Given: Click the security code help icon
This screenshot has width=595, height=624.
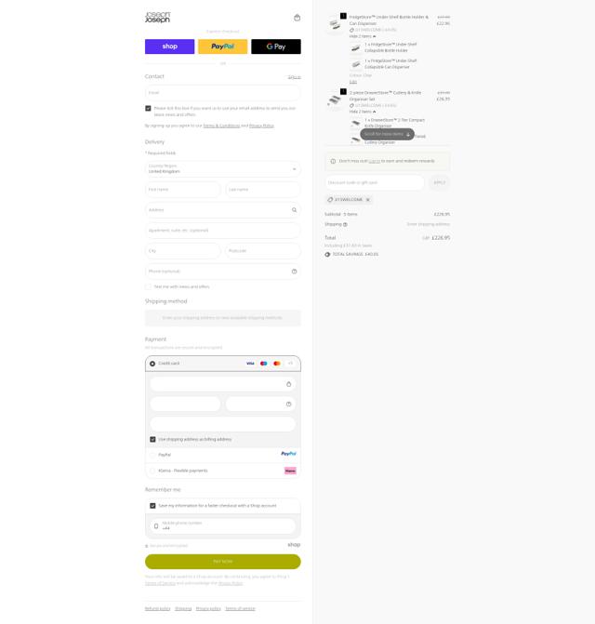Looking at the screenshot, I should 289,404.
